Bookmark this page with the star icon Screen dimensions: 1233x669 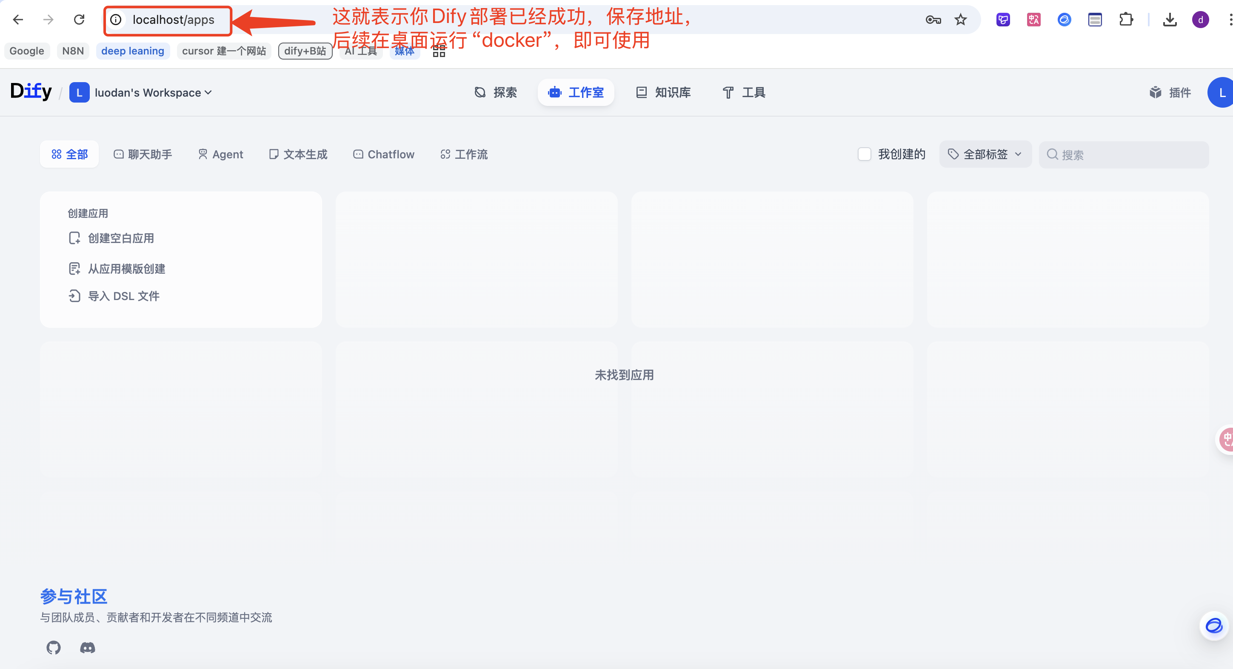pyautogui.click(x=960, y=20)
